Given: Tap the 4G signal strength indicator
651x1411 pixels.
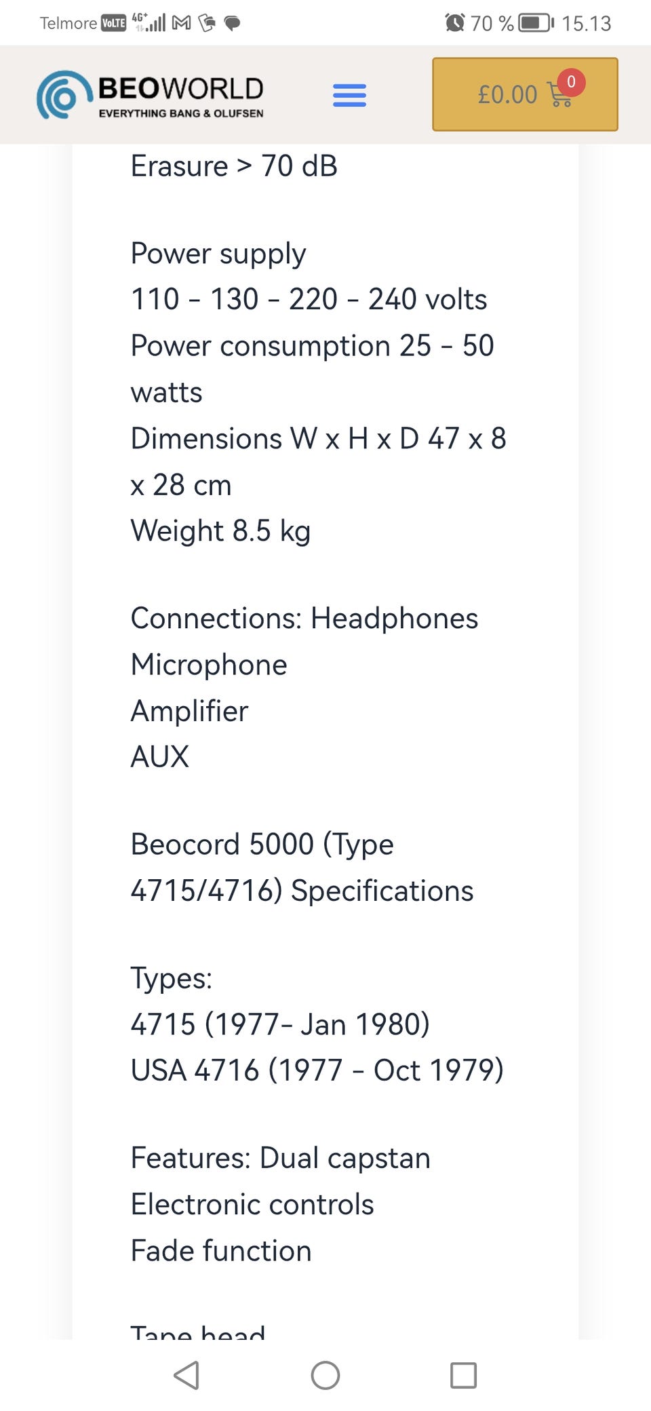Looking at the screenshot, I should (x=149, y=22).
